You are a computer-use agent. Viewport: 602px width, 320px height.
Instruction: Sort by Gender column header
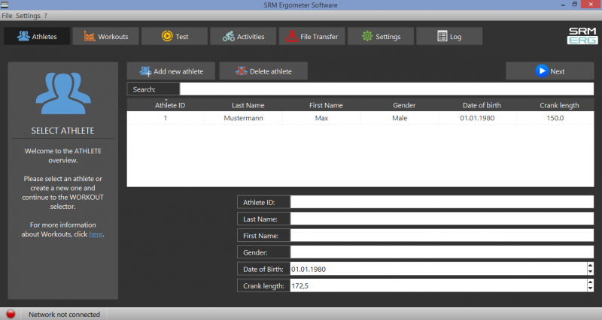click(x=400, y=105)
